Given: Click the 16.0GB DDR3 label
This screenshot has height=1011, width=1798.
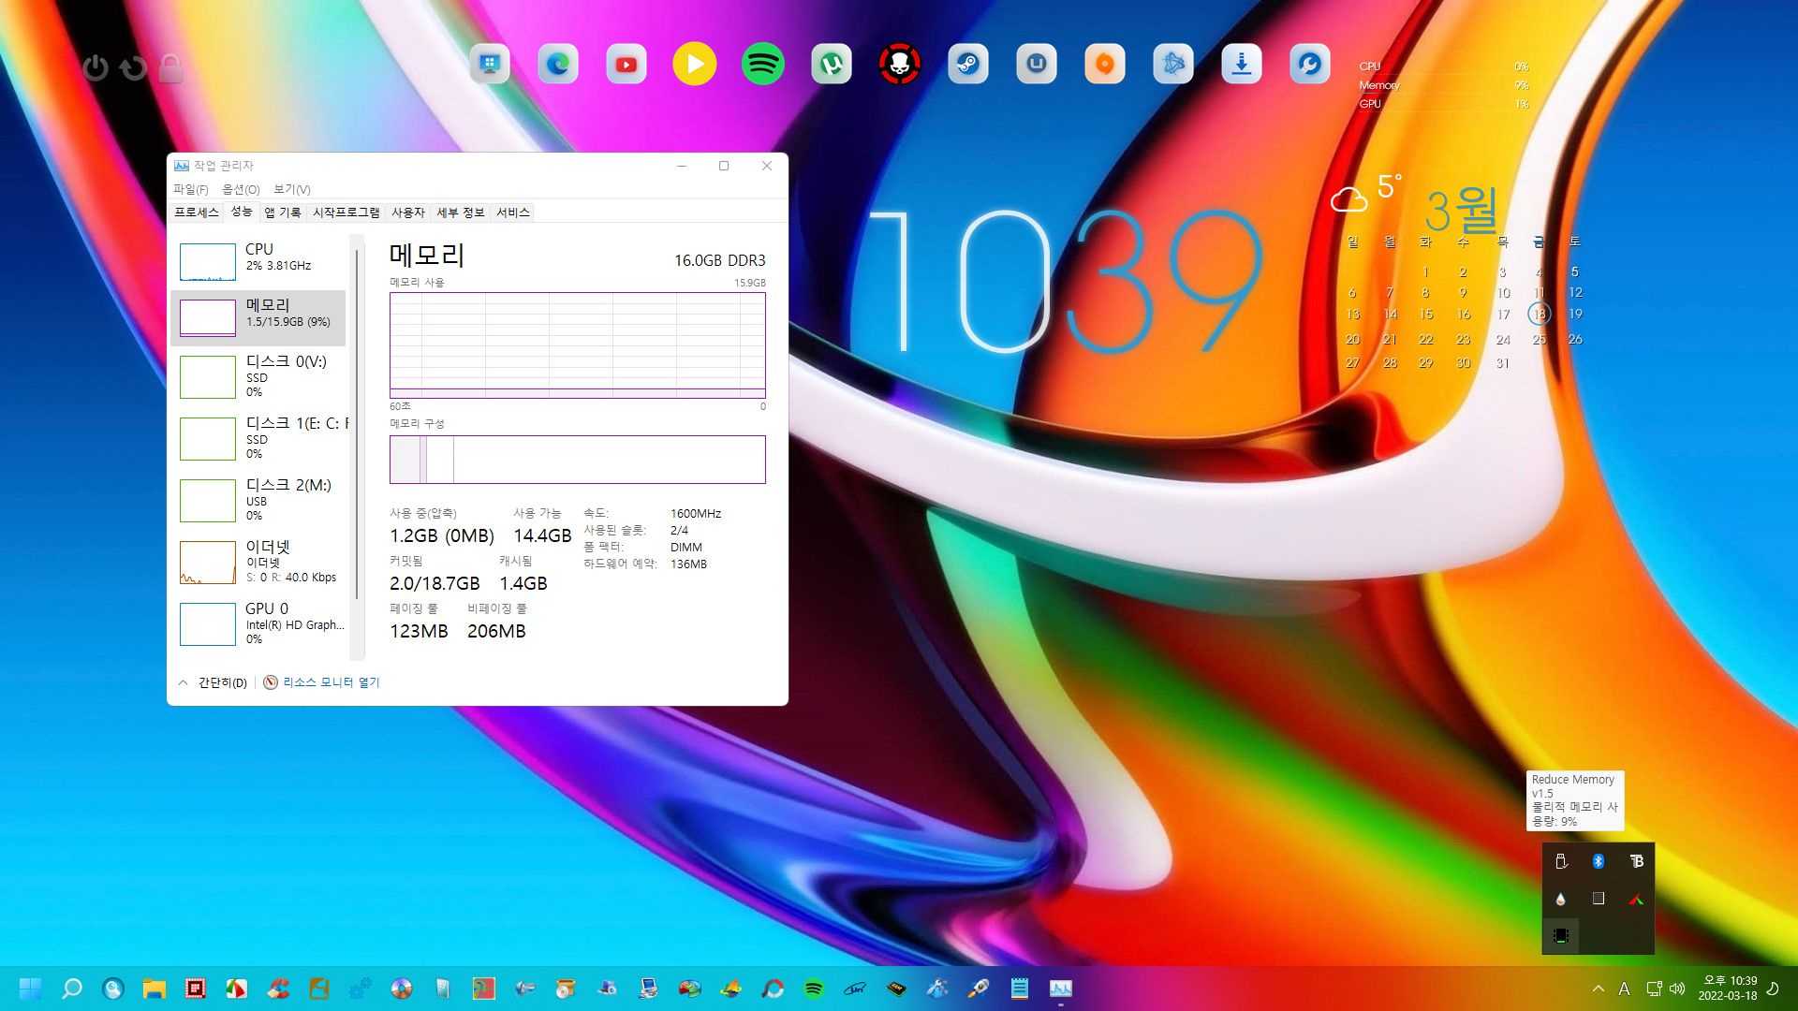Looking at the screenshot, I should coord(719,260).
